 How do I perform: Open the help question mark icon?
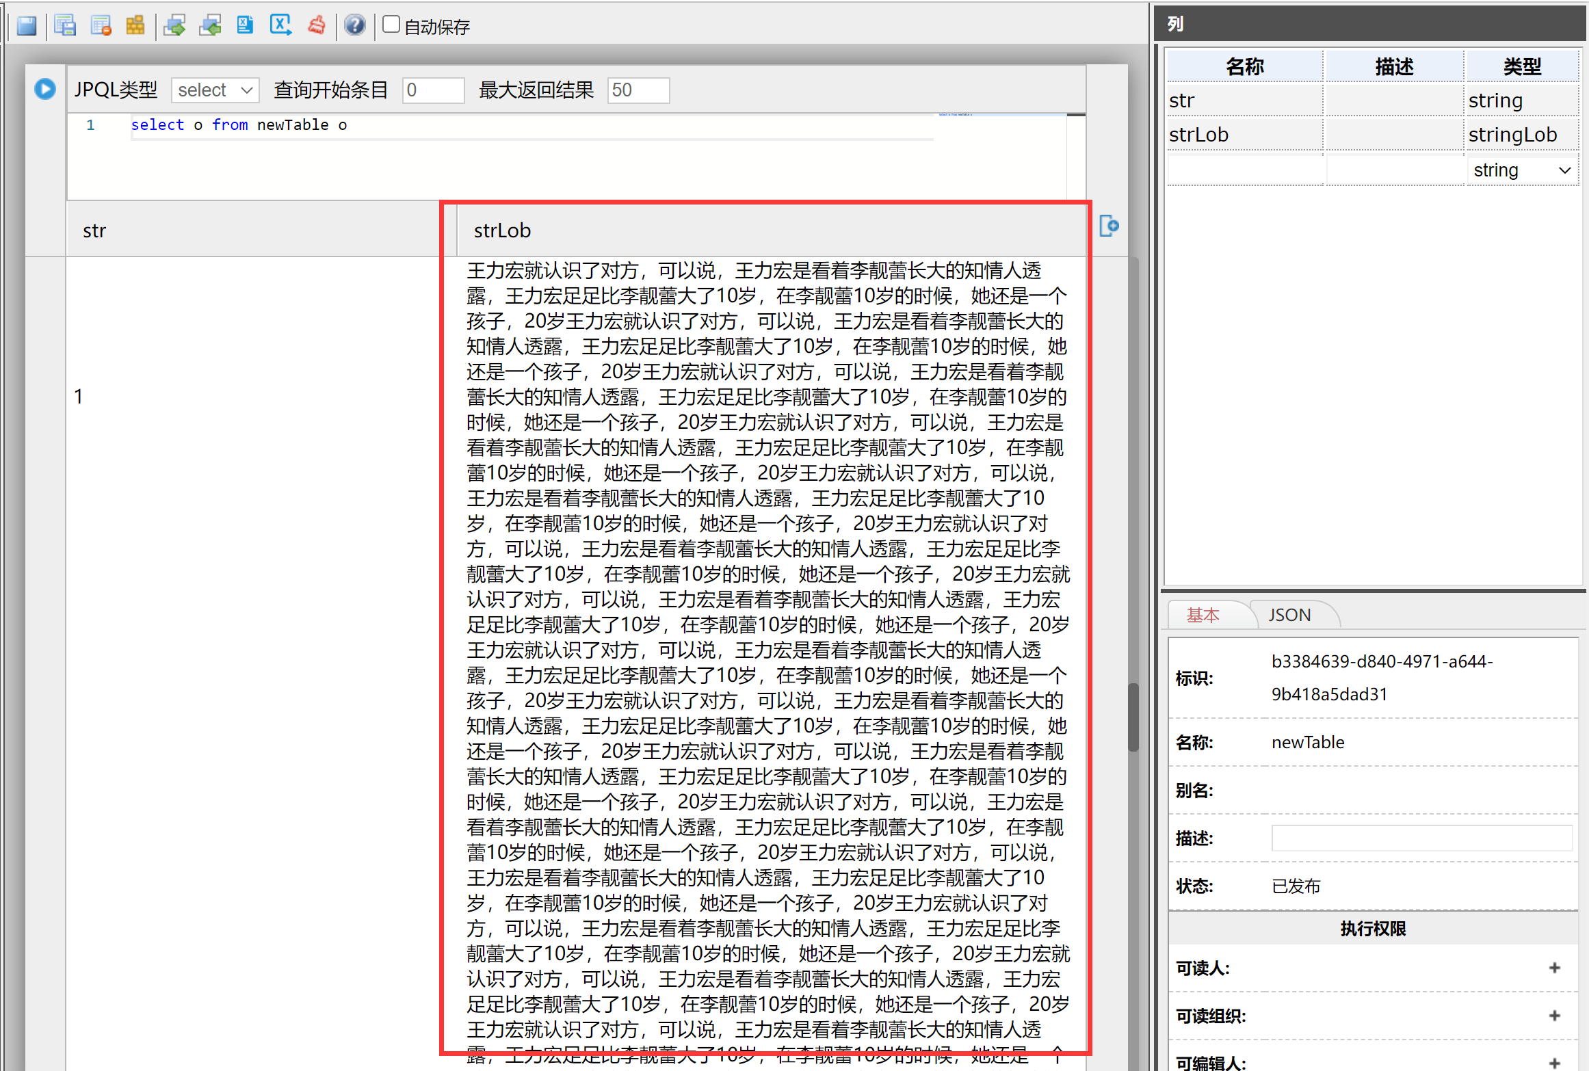point(354,26)
